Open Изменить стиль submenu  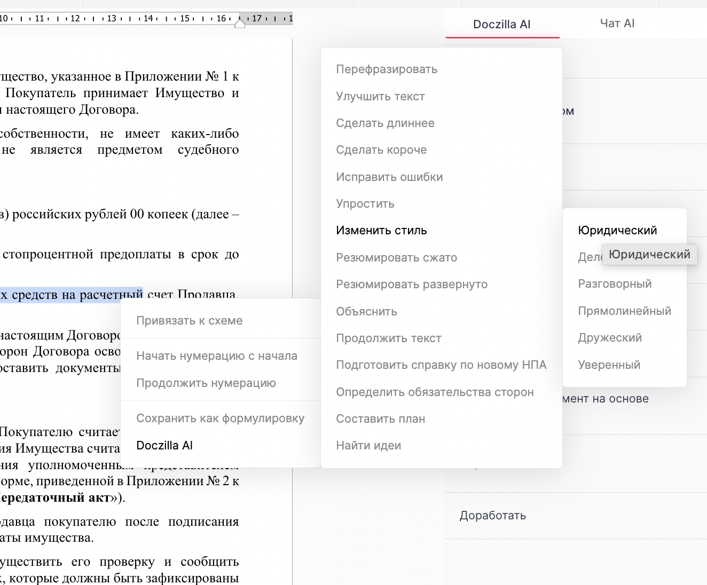381,231
